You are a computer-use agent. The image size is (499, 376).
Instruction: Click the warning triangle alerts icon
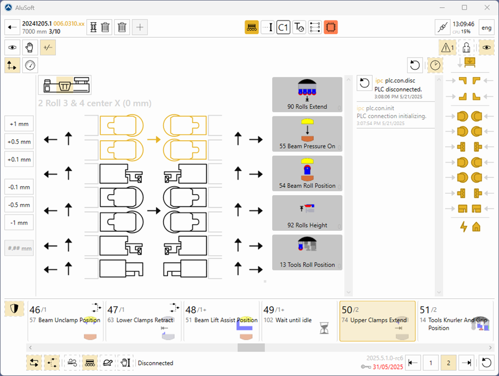447,48
